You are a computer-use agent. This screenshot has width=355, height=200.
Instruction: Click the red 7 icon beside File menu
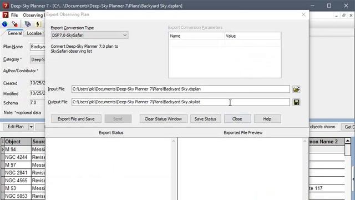pyautogui.click(x=5, y=15)
